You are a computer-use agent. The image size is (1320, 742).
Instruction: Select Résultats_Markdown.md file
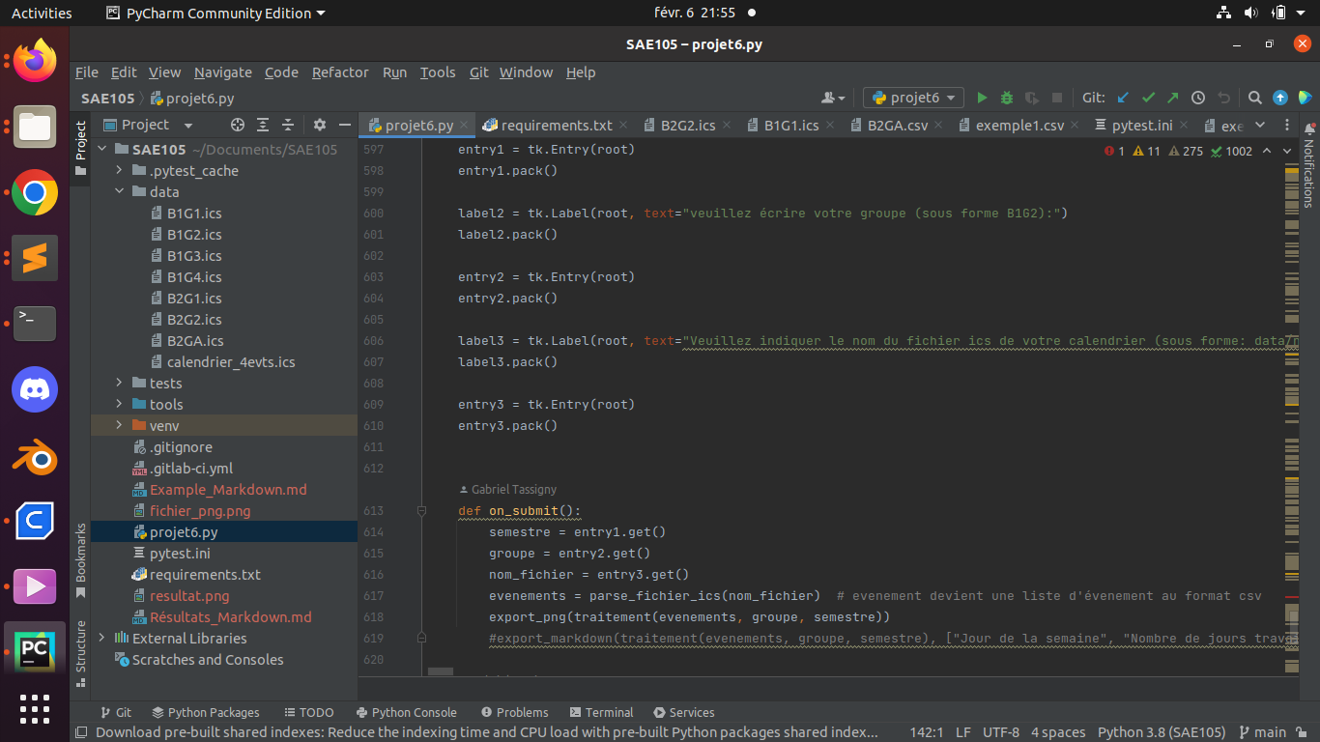pyautogui.click(x=231, y=617)
